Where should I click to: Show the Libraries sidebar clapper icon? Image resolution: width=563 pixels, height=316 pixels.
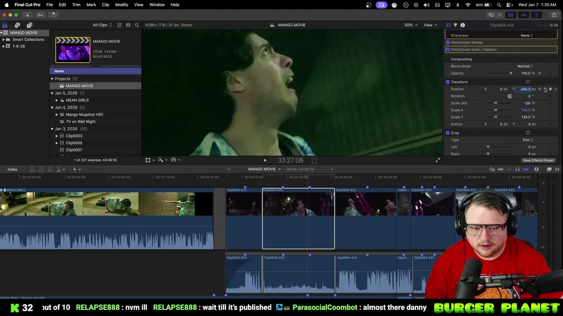tap(5, 25)
